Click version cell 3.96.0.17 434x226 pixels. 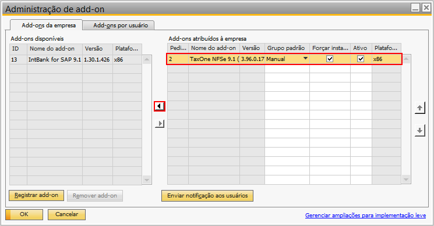click(x=252, y=59)
